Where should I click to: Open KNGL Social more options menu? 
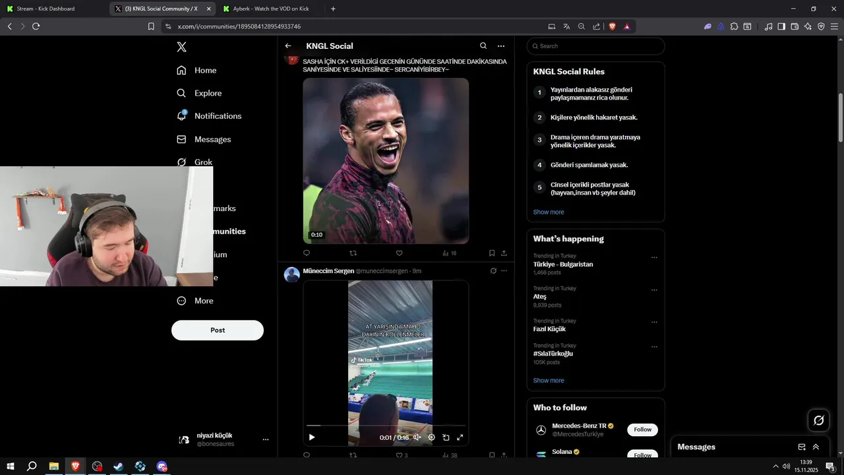(x=501, y=46)
